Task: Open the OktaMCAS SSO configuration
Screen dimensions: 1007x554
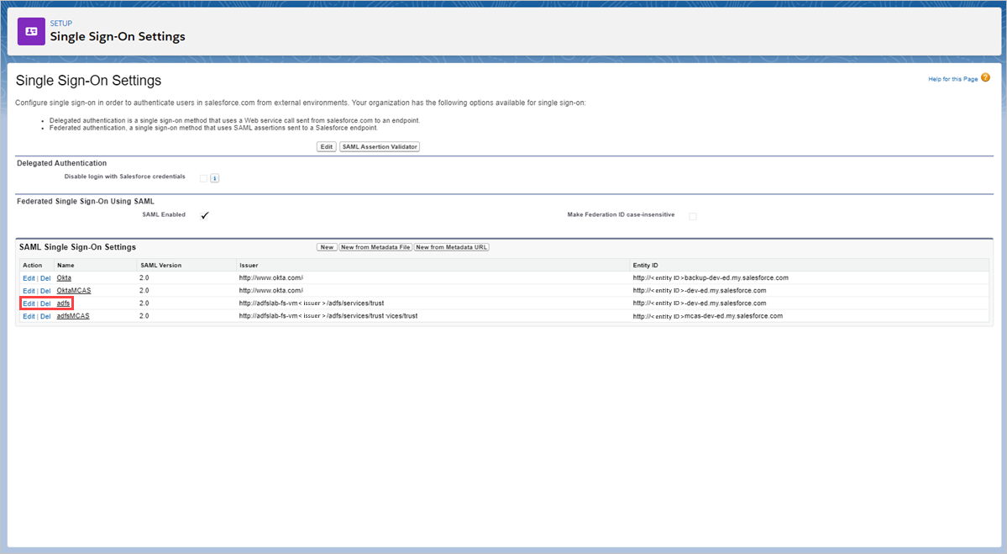Action: click(x=73, y=290)
